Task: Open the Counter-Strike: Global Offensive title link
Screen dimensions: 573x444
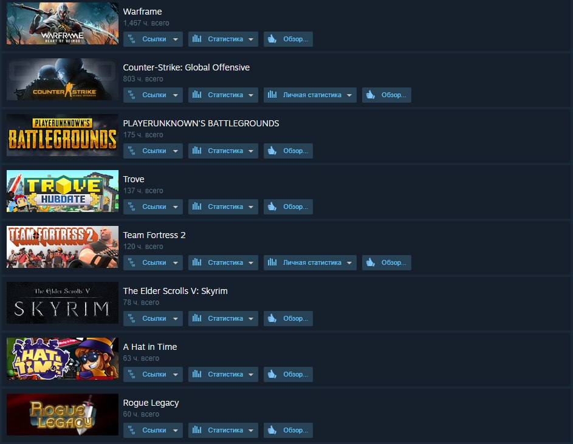Action: click(x=187, y=67)
